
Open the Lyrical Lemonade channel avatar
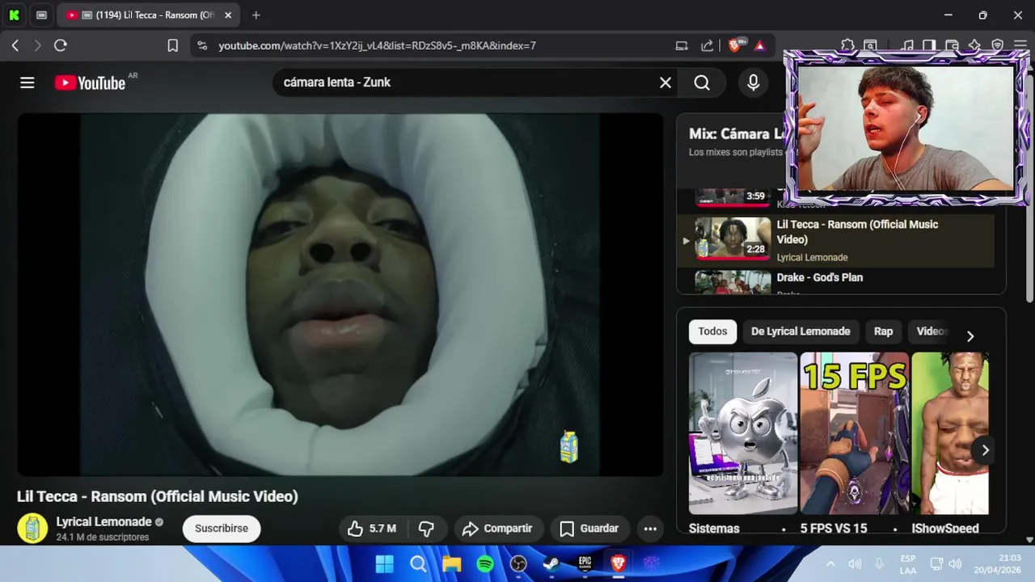click(x=32, y=529)
